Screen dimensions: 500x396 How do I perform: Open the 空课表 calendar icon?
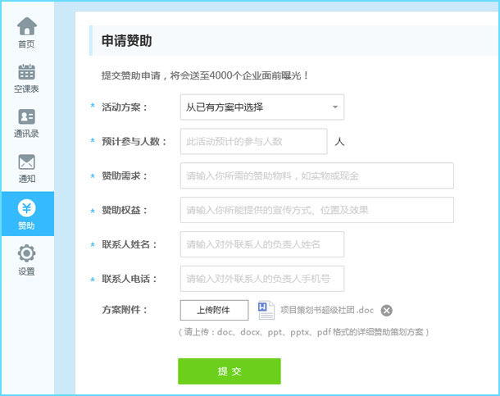click(x=27, y=72)
